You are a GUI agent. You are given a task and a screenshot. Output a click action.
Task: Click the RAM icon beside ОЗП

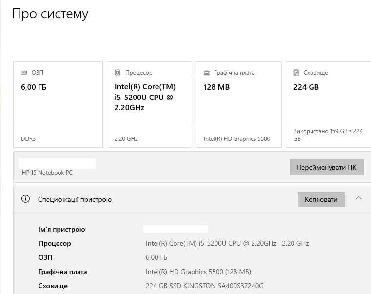(x=24, y=73)
